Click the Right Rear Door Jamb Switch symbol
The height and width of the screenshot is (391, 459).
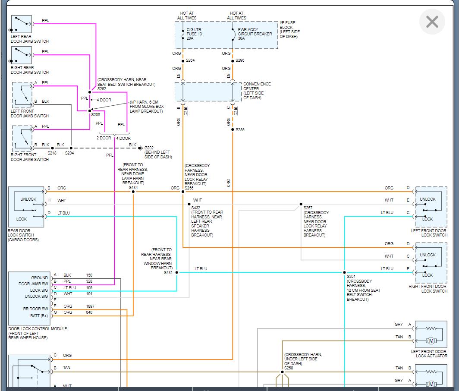[x=21, y=55]
